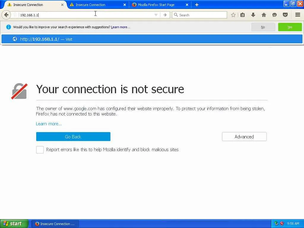Visit http://192.168.1.1/ suggestion
The width and height of the screenshot is (304, 228).
point(152,39)
